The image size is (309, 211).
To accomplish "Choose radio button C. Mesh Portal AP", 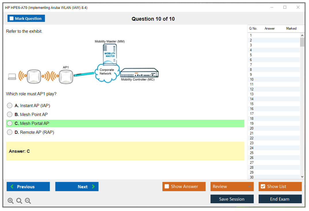I will 10,123.
